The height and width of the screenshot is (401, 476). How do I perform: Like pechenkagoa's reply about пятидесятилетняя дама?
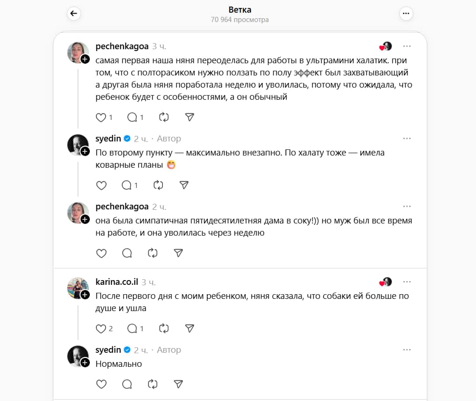[x=101, y=253]
